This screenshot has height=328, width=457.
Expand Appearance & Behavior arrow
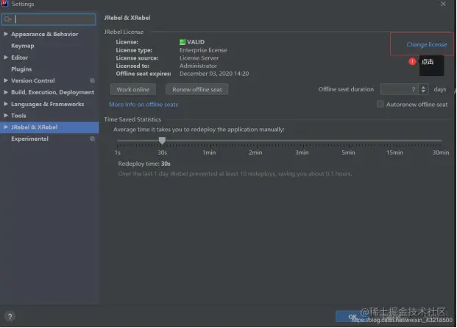point(6,34)
